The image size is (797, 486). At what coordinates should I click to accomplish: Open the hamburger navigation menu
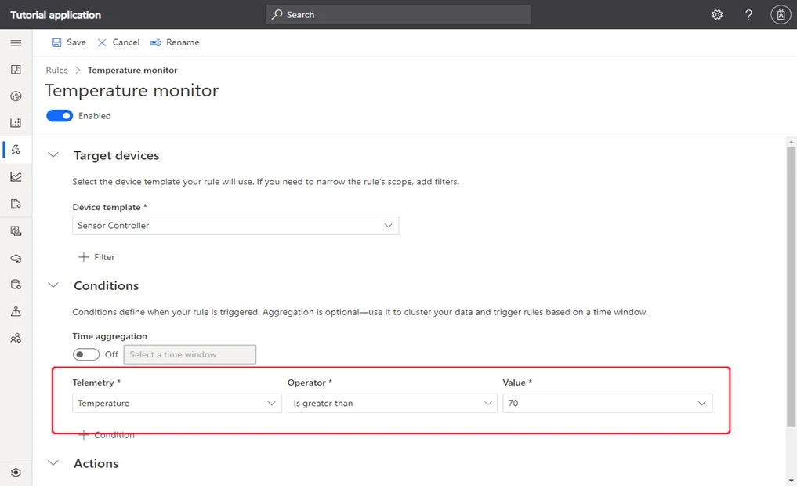coord(16,42)
